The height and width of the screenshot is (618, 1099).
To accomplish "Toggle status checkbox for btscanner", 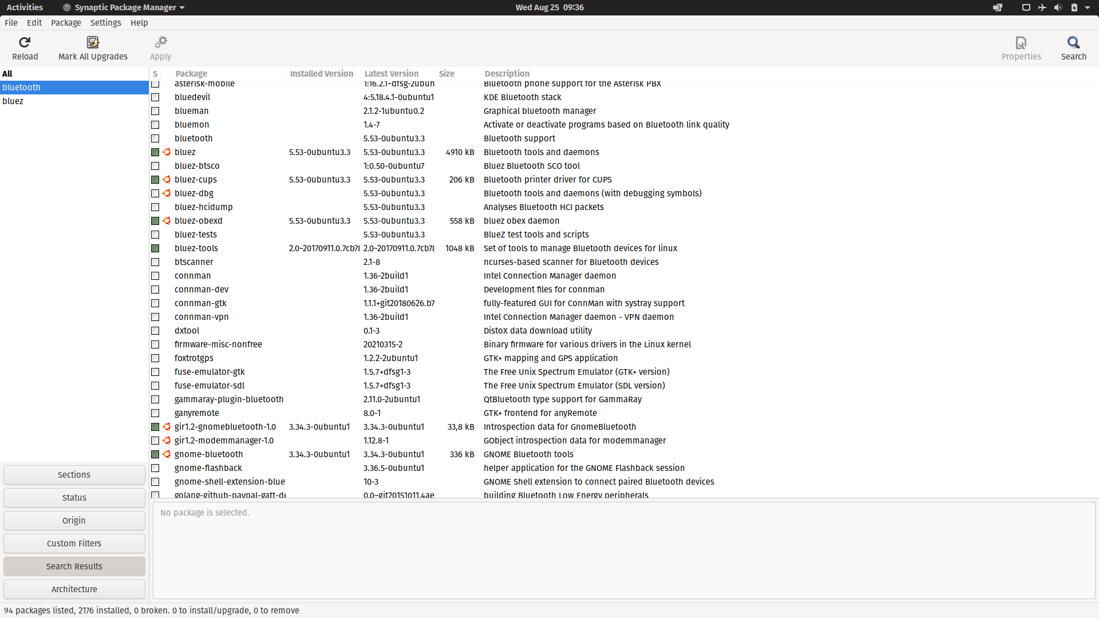I will [x=155, y=262].
